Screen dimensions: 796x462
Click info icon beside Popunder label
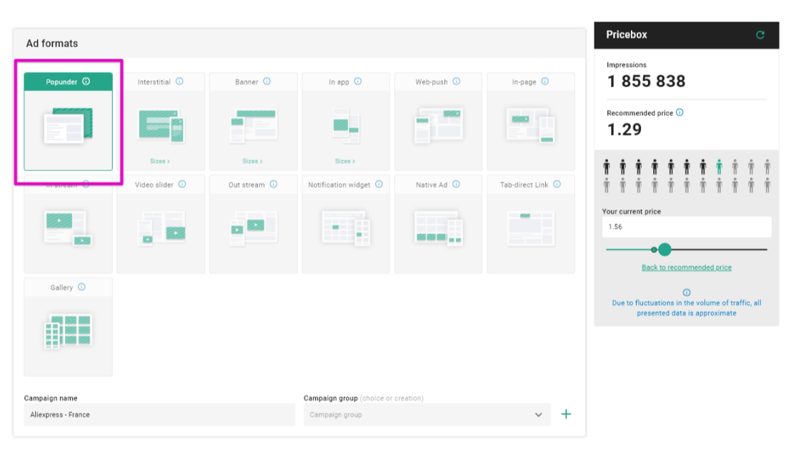pyautogui.click(x=86, y=82)
